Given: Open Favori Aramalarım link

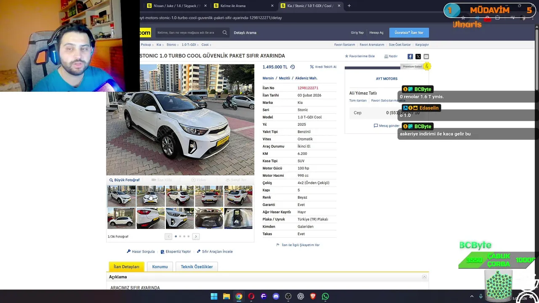Looking at the screenshot, I should [x=372, y=45].
